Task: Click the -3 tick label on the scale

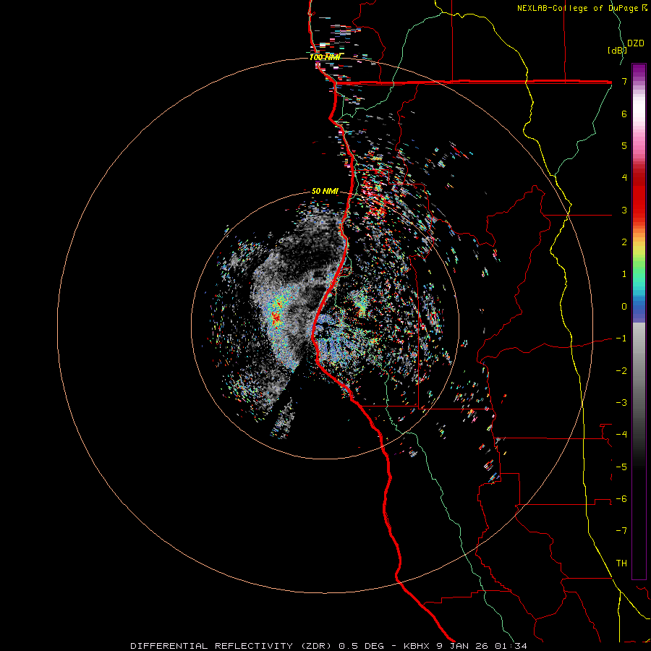Action: 621,402
